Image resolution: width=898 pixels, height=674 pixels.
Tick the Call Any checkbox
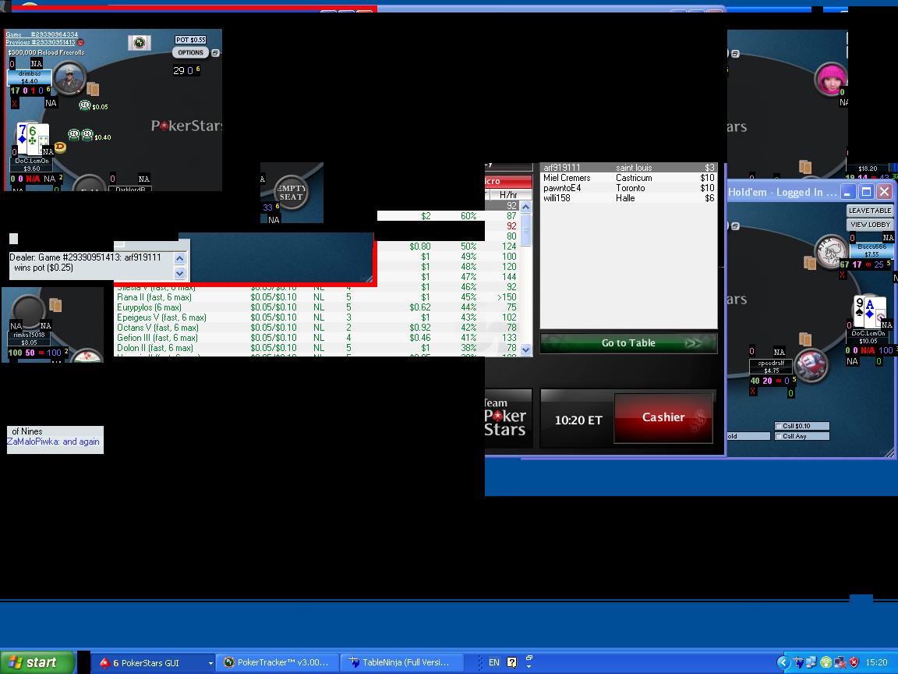778,436
